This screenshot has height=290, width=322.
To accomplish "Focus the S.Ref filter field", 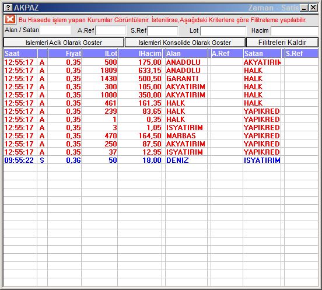I will [163, 31].
